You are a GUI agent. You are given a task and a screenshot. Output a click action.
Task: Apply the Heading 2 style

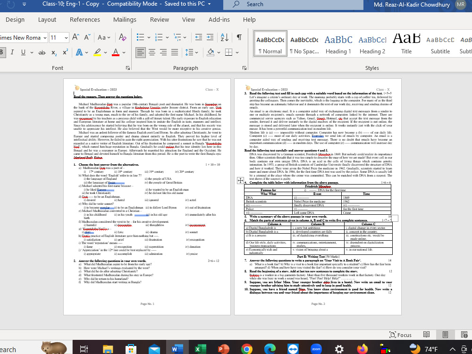(x=372, y=44)
